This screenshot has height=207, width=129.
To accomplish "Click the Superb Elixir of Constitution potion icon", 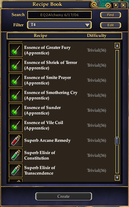I will [16, 155].
